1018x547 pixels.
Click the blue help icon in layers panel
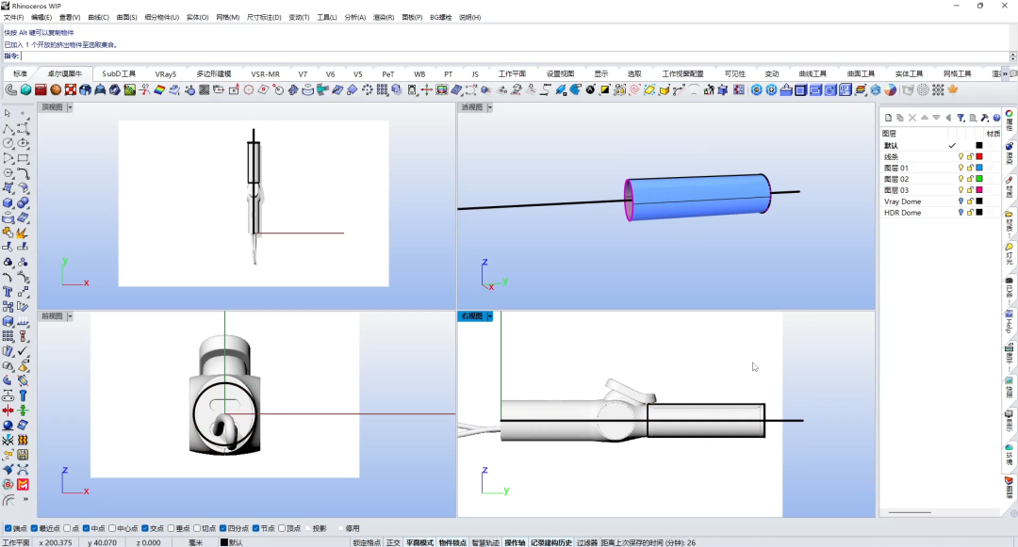coord(996,118)
